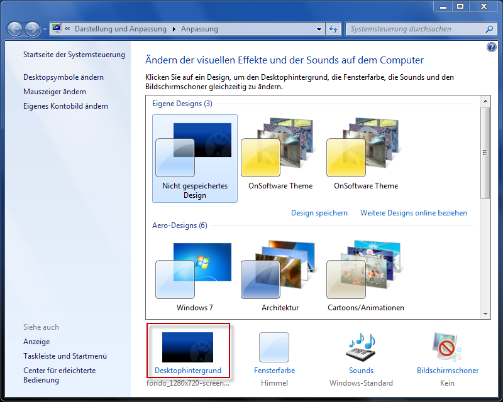Click Design speichern link
The image size is (503, 402).
coord(319,213)
